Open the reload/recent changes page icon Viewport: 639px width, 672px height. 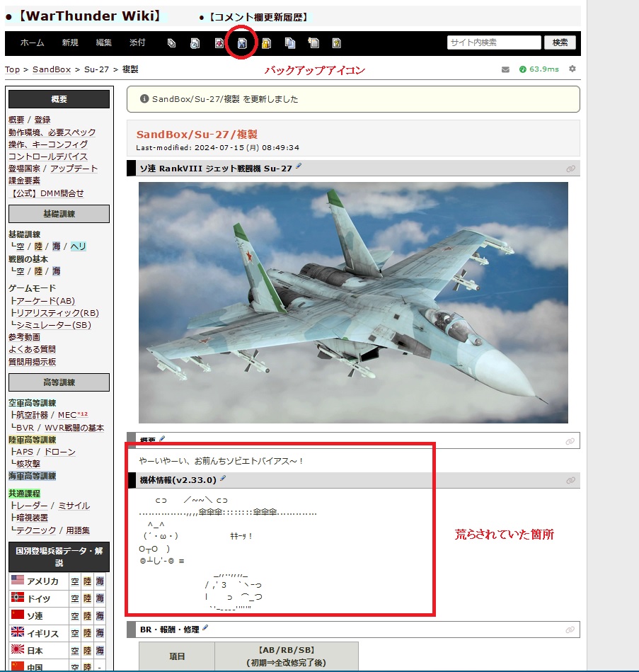click(195, 43)
